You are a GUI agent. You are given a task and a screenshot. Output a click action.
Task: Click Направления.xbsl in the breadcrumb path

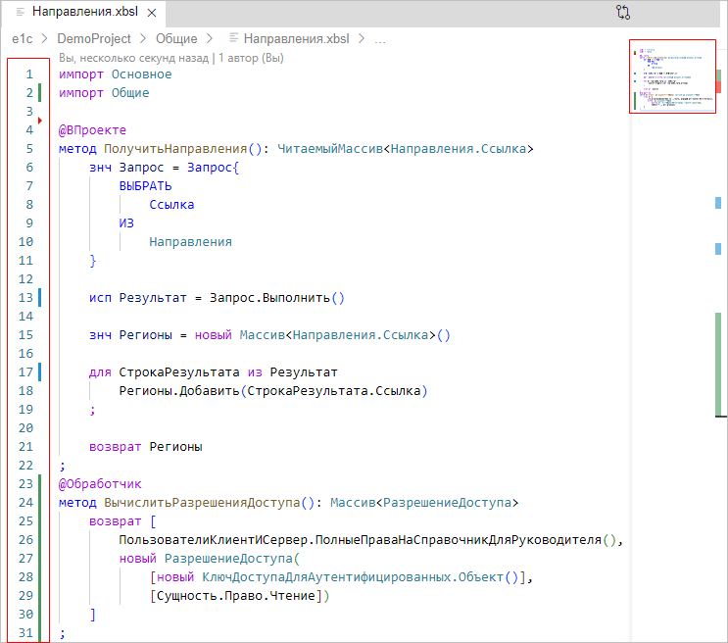click(295, 39)
